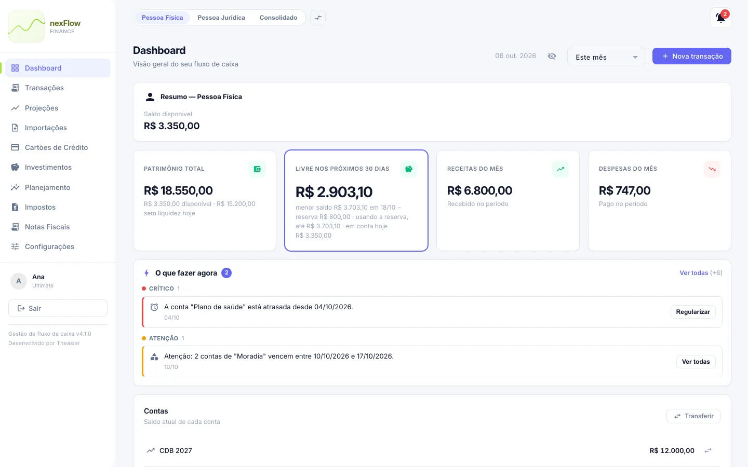748x467 pixels.
Task: Click the piggy bank icon in Livre card
Action: tap(409, 169)
